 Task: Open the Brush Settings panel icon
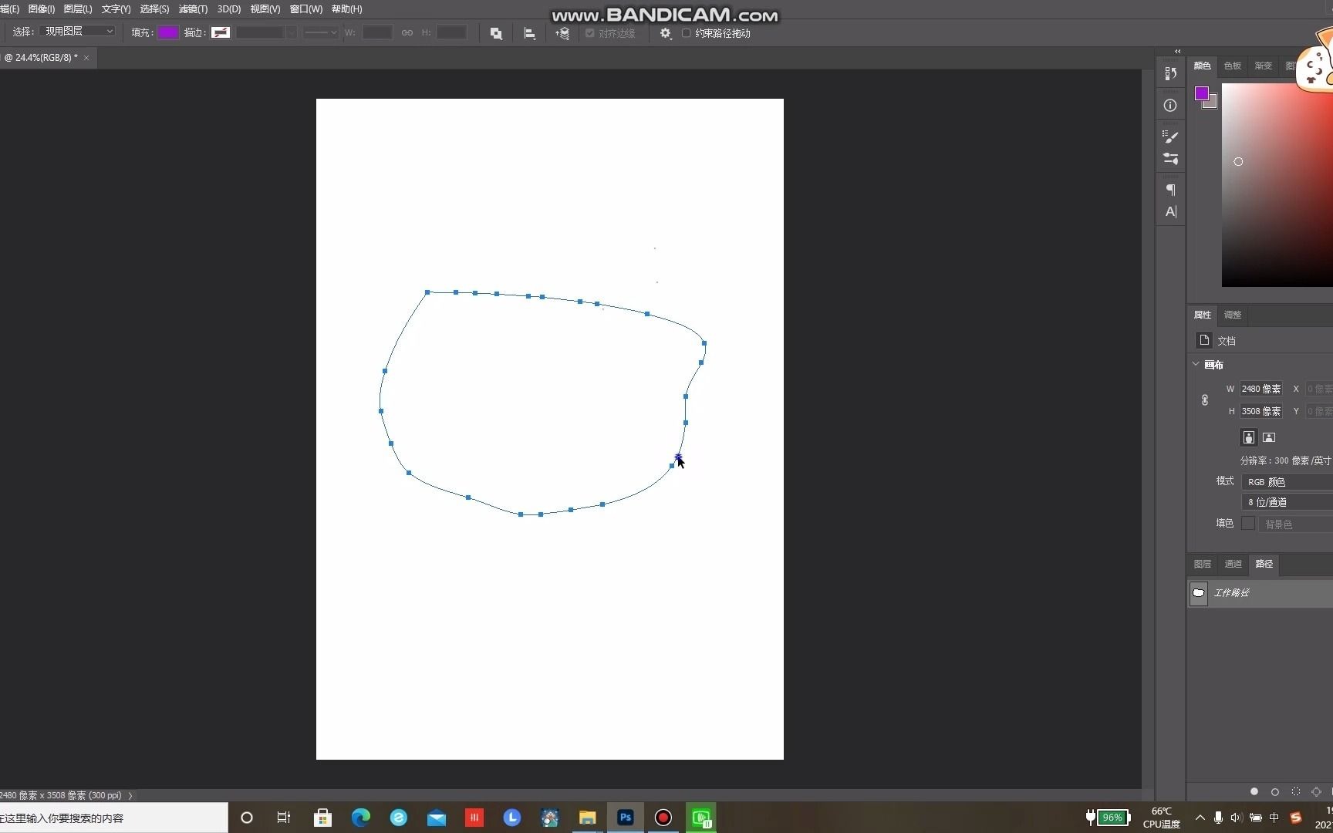click(x=1170, y=137)
